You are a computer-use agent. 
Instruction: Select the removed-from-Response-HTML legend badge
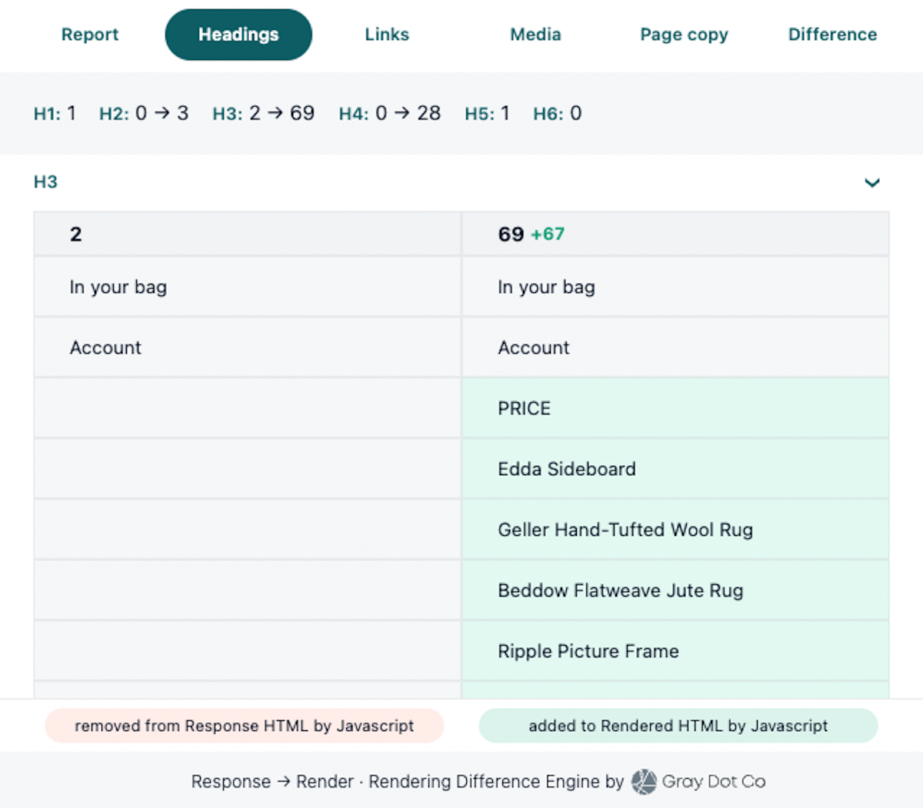pos(245,726)
